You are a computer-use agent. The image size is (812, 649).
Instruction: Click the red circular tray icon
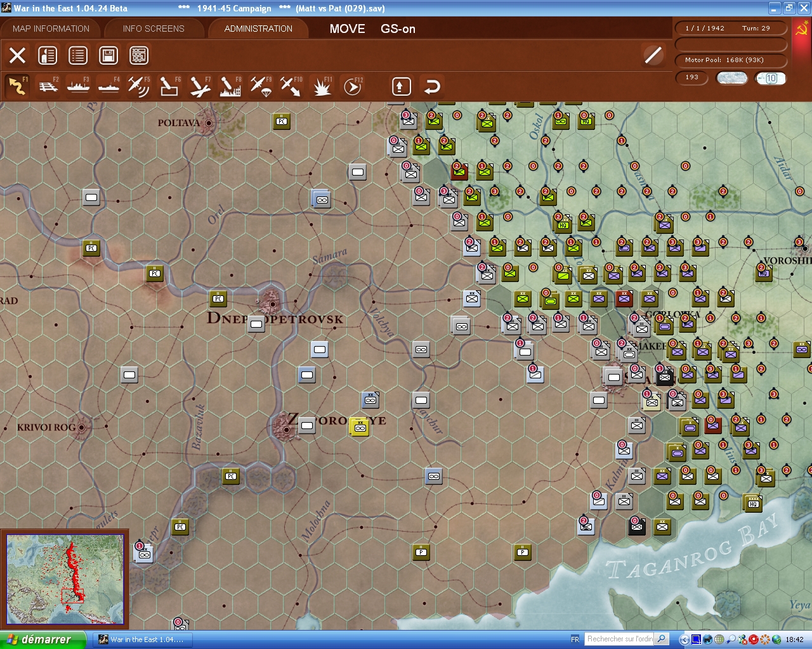coord(754,639)
